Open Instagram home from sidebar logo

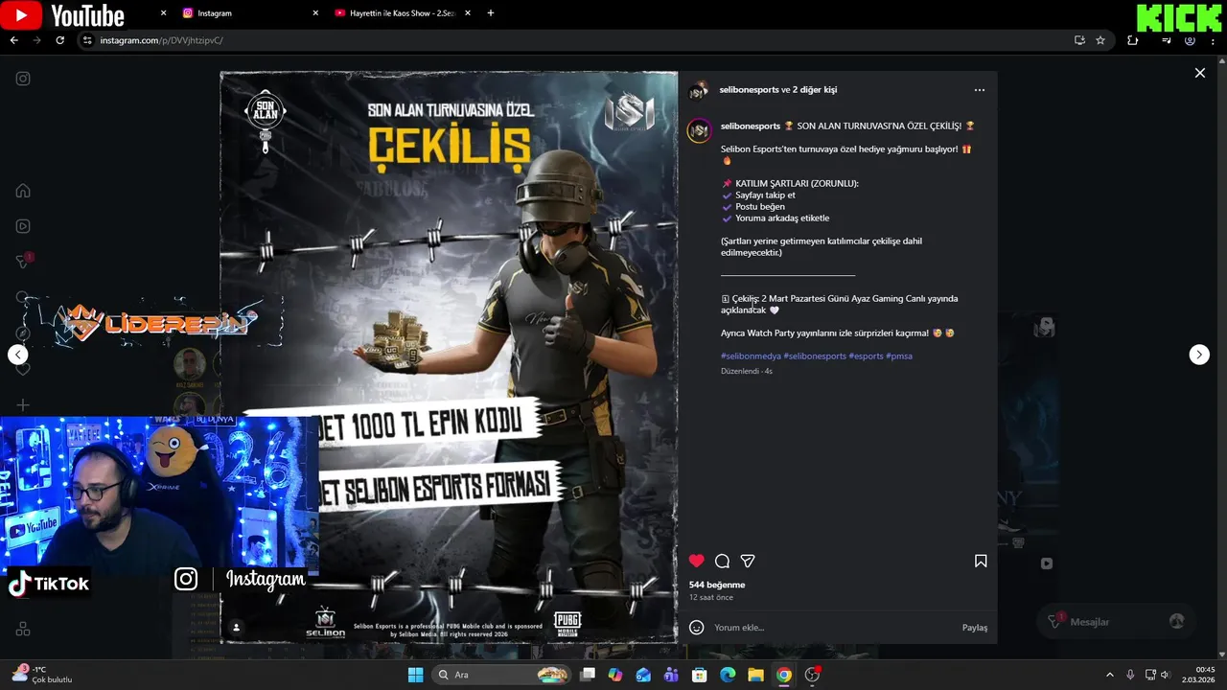pos(23,79)
